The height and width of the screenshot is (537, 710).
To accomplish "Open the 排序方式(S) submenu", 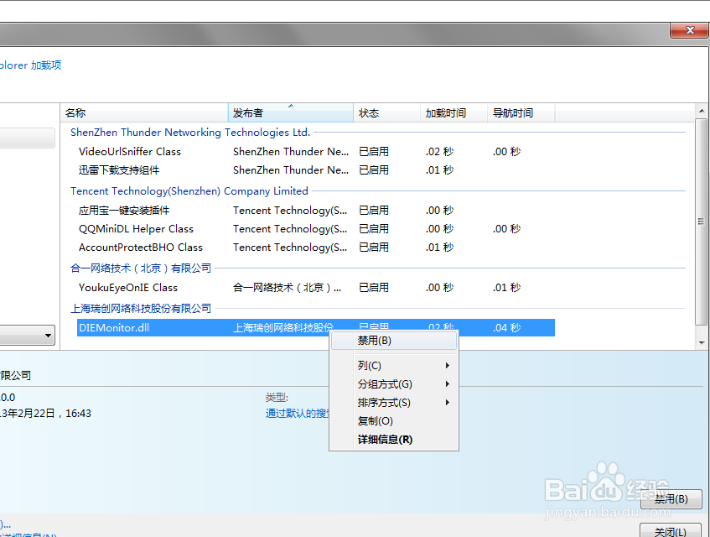I will point(393,403).
